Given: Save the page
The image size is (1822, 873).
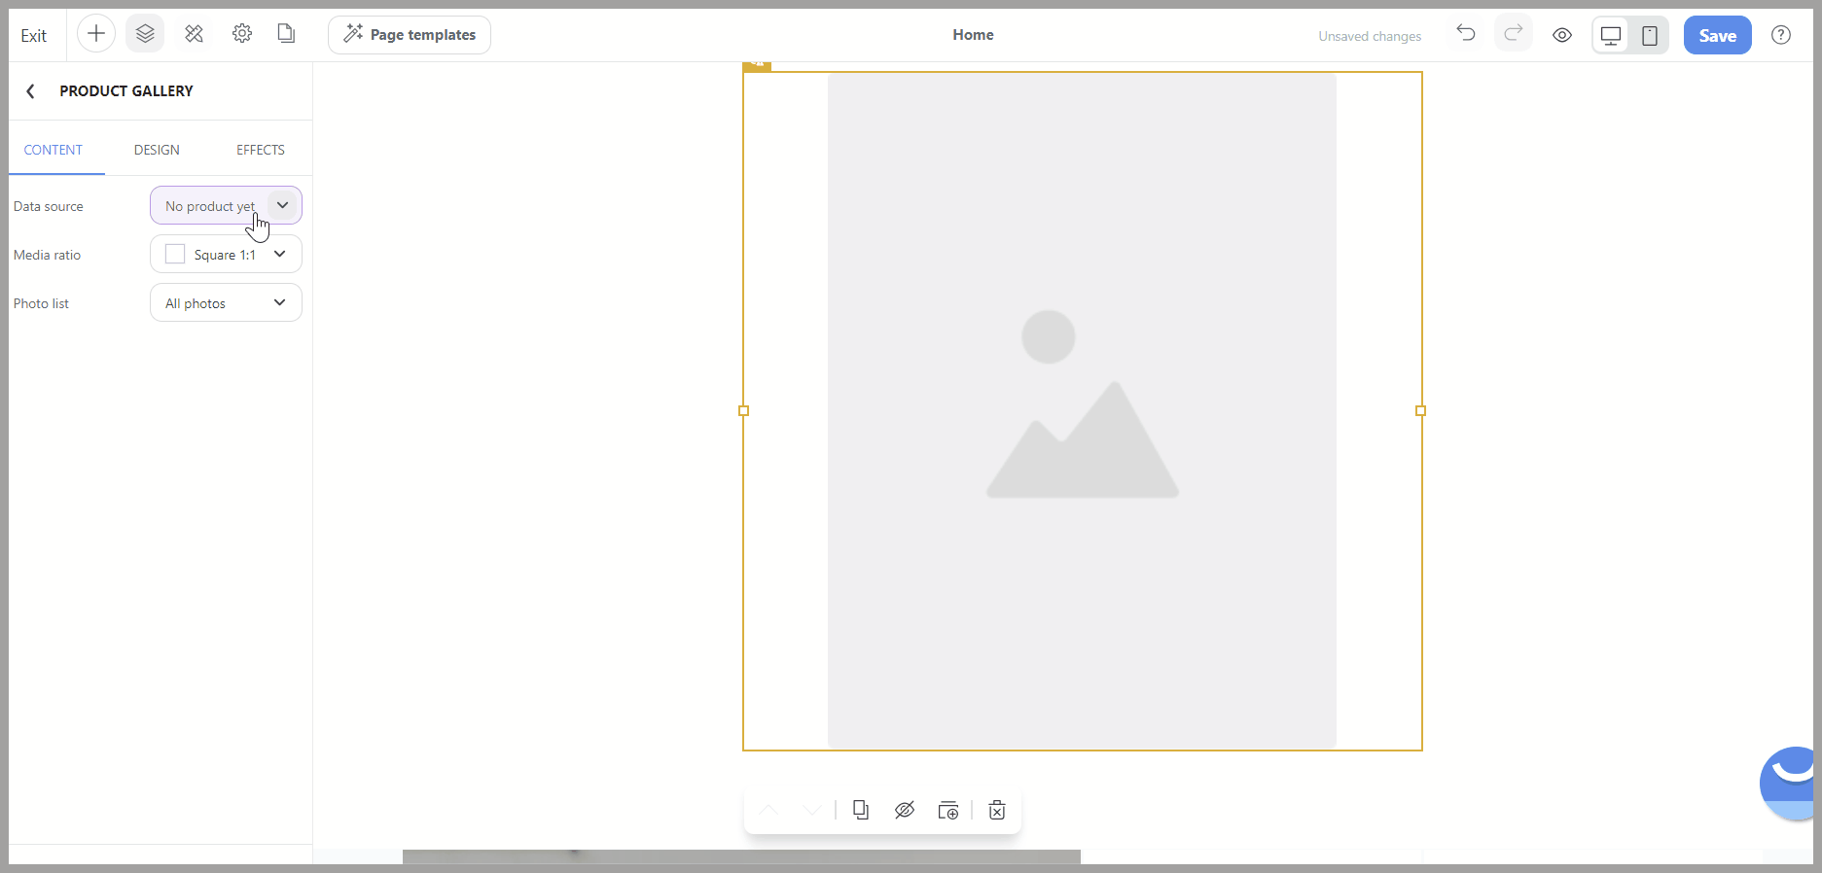Looking at the screenshot, I should coord(1717,36).
